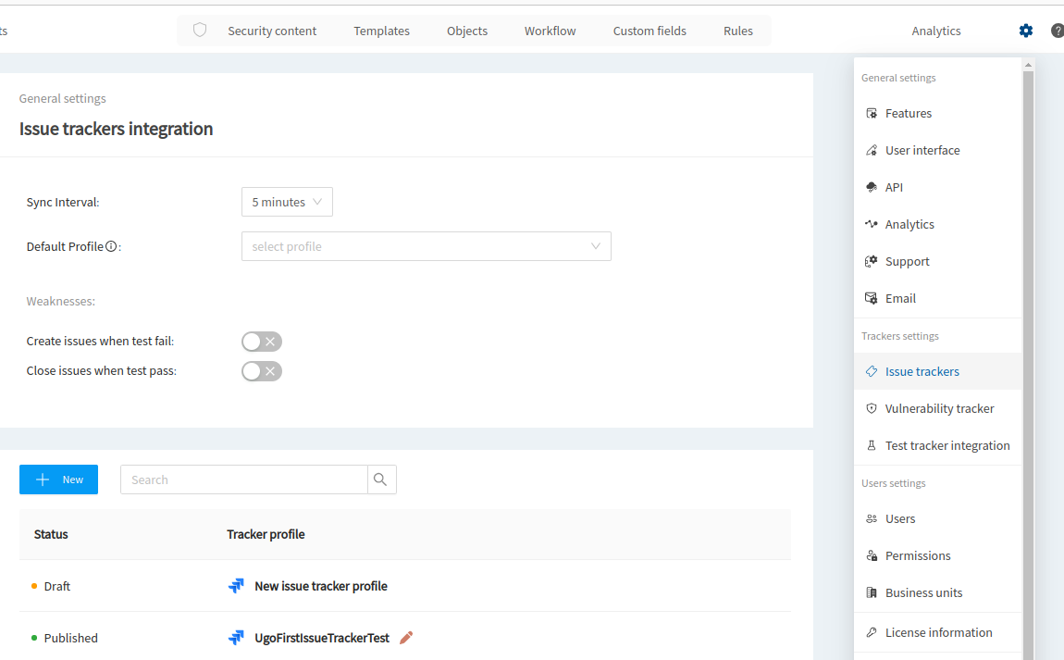
Task: Open settings via the gear icon
Action: 1025,31
